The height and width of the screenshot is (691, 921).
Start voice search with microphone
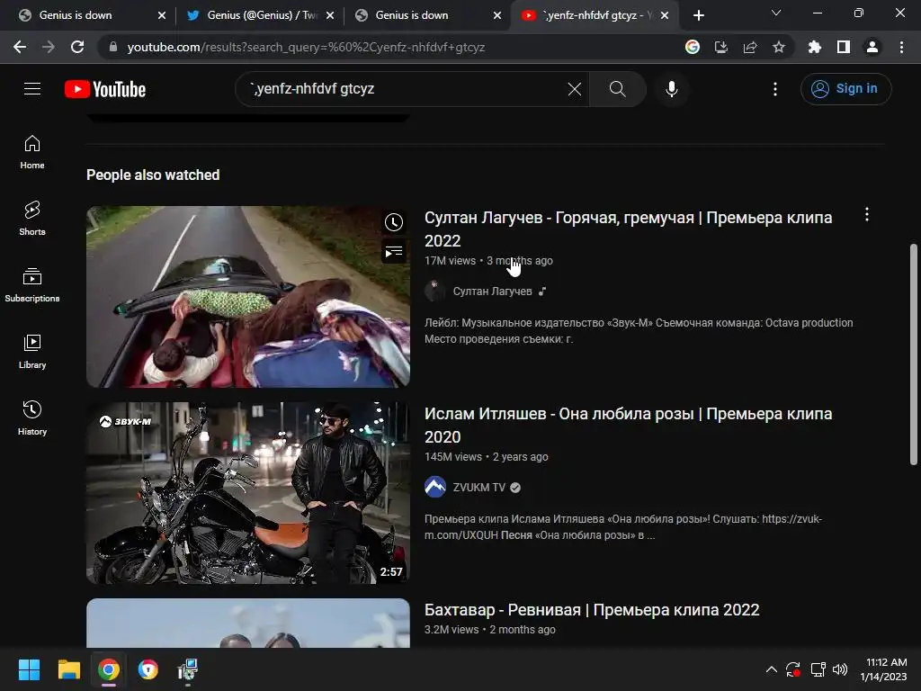click(671, 89)
